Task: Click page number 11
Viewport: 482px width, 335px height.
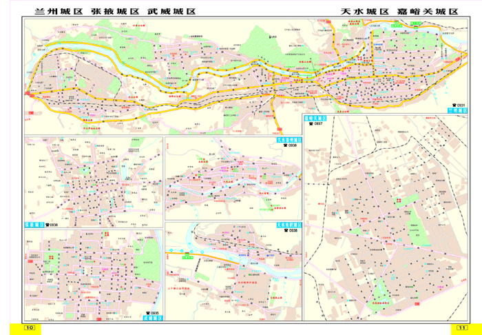Action: pyautogui.click(x=462, y=327)
